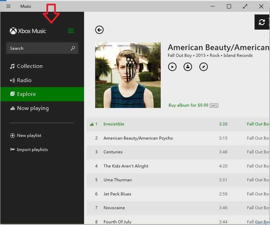Select the track Centuries
The width and height of the screenshot is (270, 225).
point(178,152)
